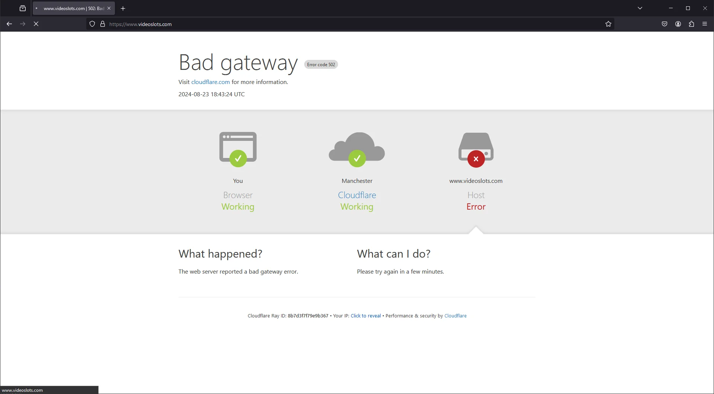Screen dimensions: 714x394
Task: Stop loading the page
Action: coord(36,24)
